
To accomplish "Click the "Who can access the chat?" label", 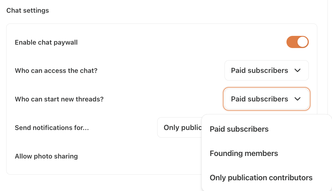I will click(x=56, y=71).
